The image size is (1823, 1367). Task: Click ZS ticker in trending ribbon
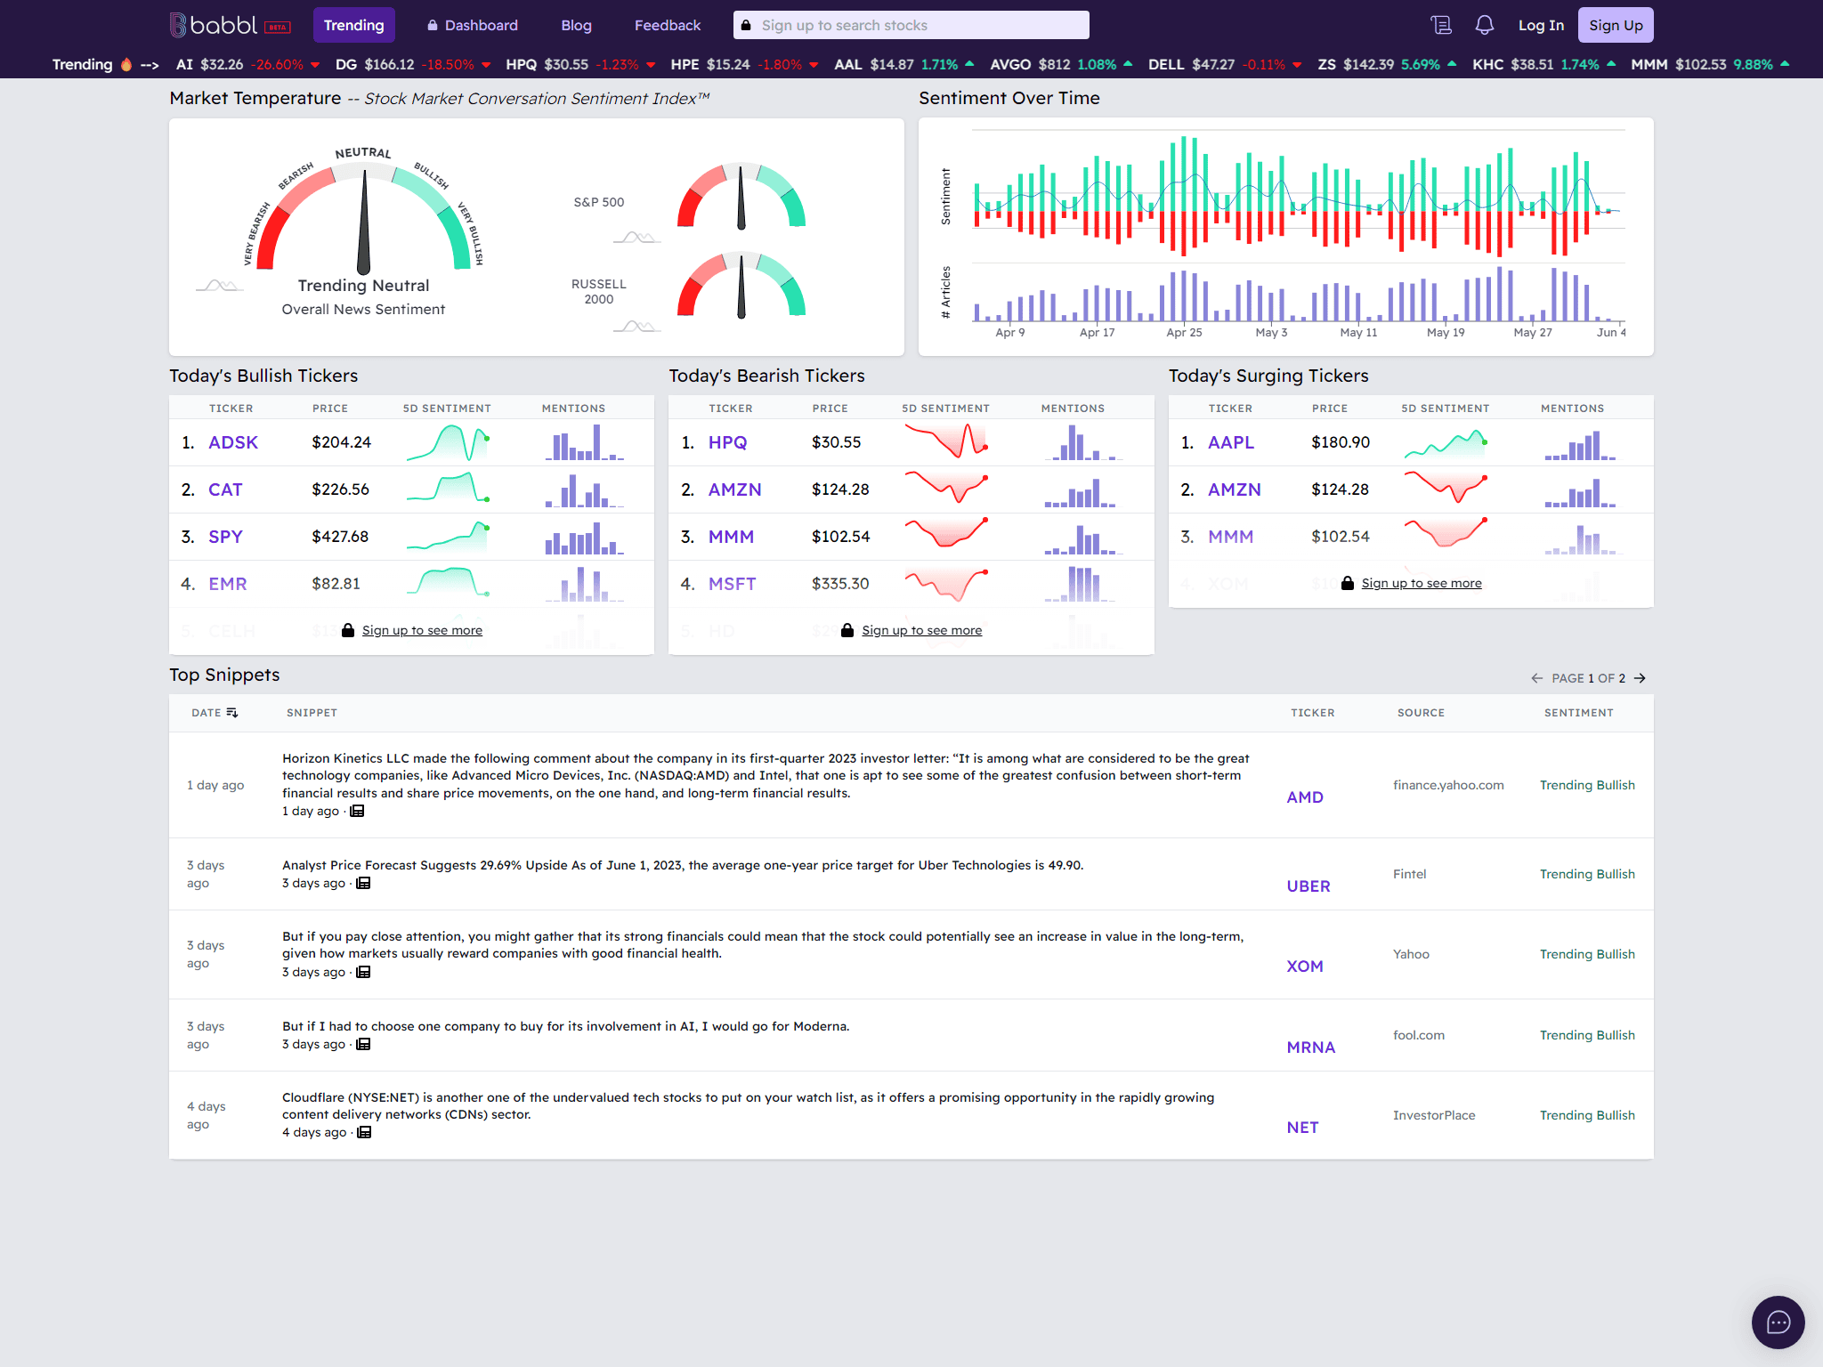tap(1326, 64)
